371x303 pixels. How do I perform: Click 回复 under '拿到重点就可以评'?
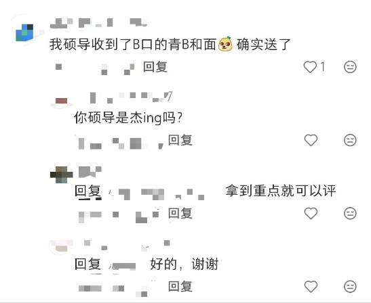[x=180, y=213]
